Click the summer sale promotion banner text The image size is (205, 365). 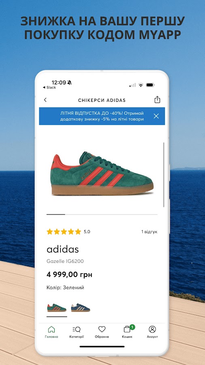(102, 116)
